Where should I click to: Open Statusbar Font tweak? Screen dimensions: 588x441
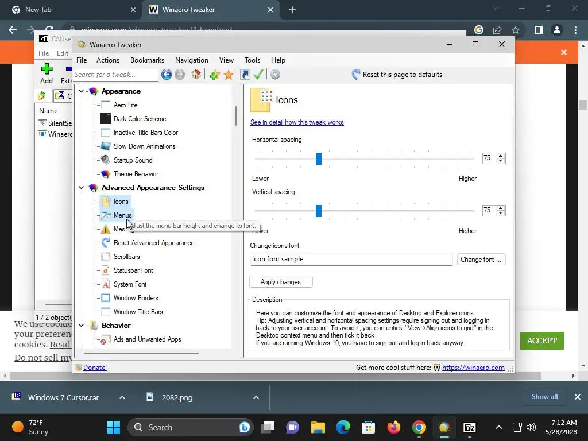click(133, 270)
